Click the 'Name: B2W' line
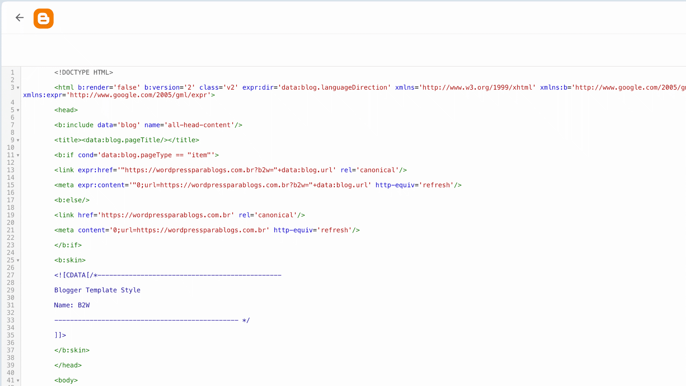Viewport: 686px width, 386px height. point(72,305)
